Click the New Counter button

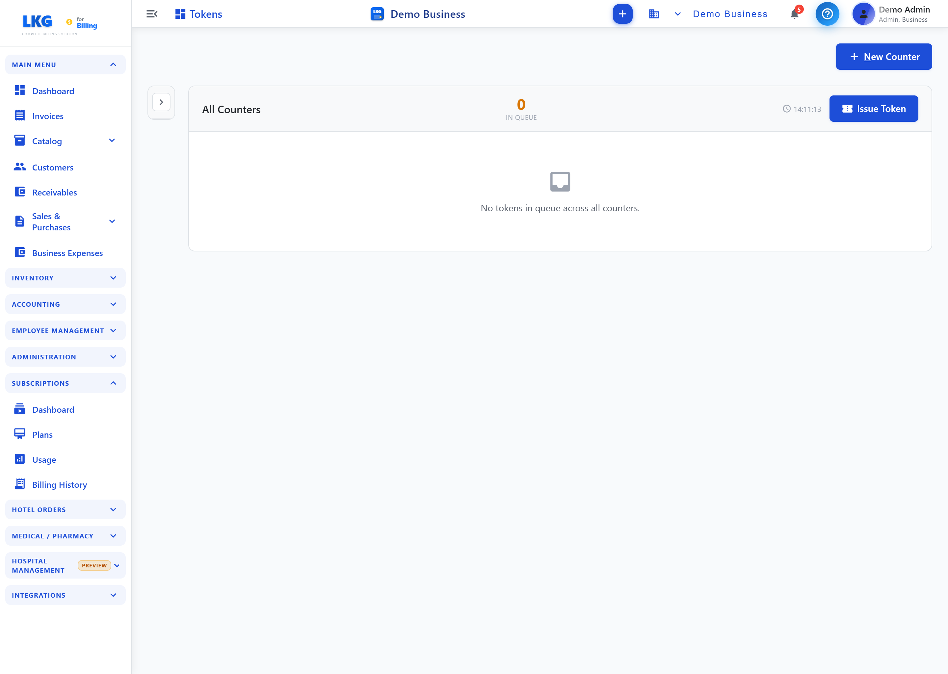click(884, 57)
